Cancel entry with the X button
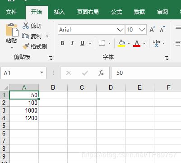Viewport: 181px width, 163px height. (69, 73)
